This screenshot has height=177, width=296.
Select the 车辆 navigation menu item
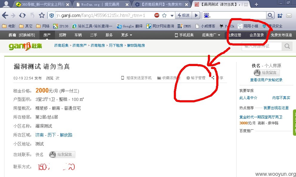point(78,35)
